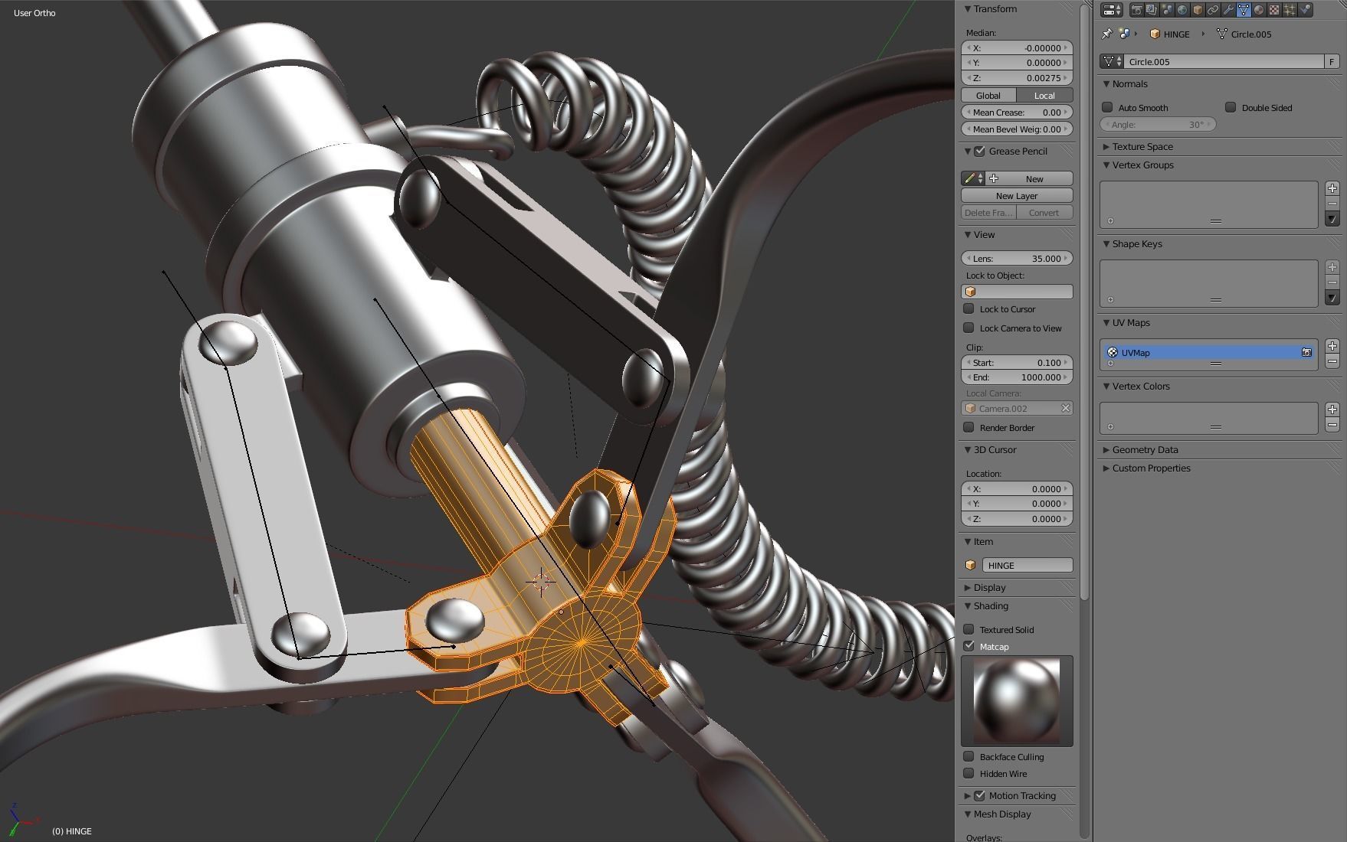Screen dimensions: 1347x842
Task: Open the properties editor type dropdown
Action: point(1112,10)
